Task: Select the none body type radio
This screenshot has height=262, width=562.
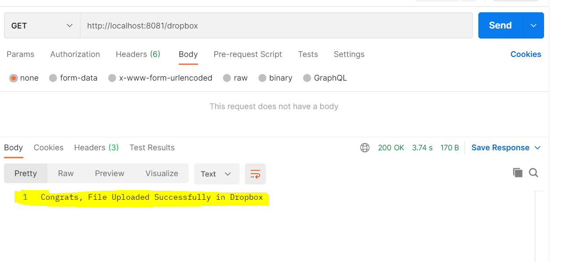Action: (x=14, y=78)
